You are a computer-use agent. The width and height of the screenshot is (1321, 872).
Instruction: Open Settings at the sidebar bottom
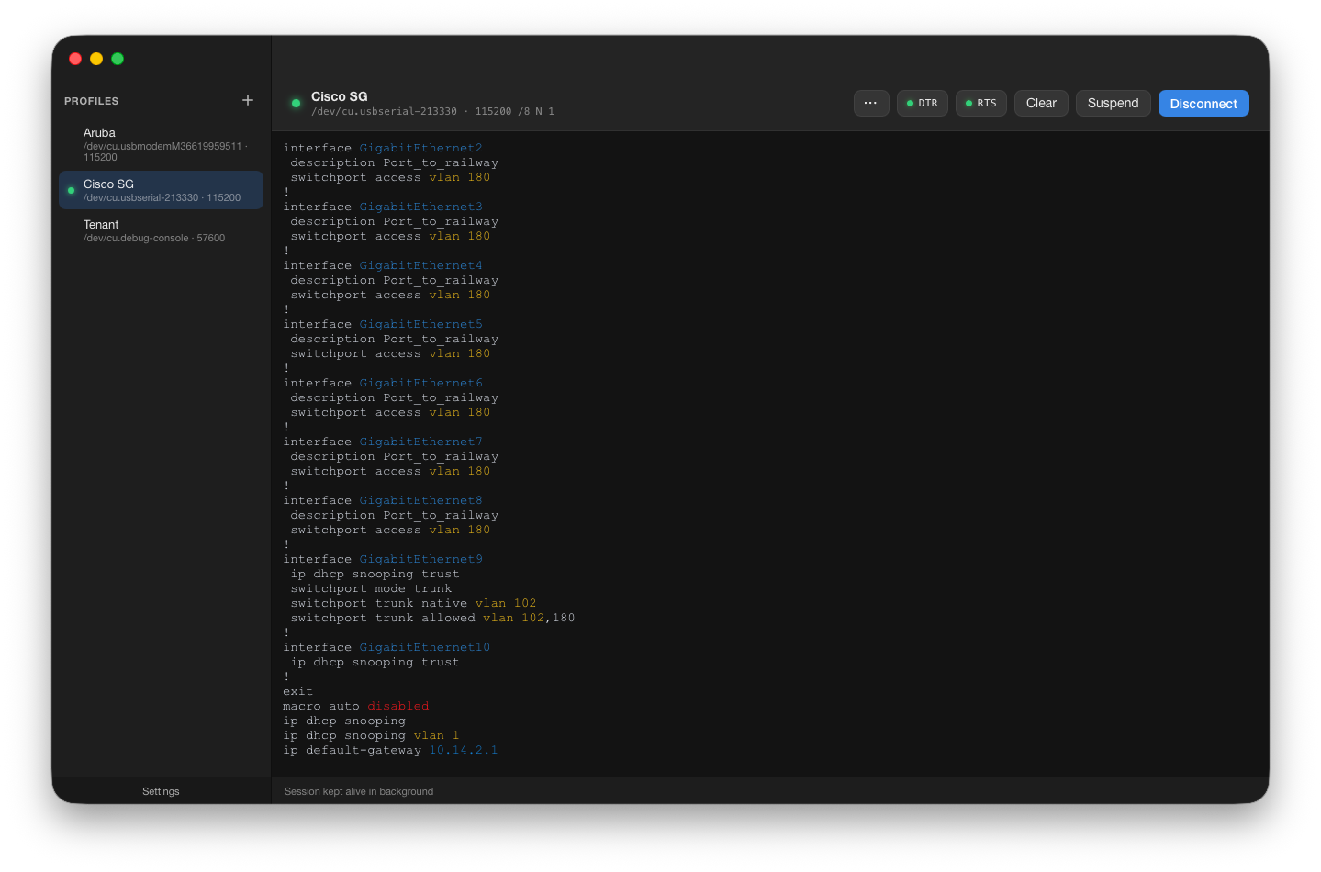click(x=160, y=790)
